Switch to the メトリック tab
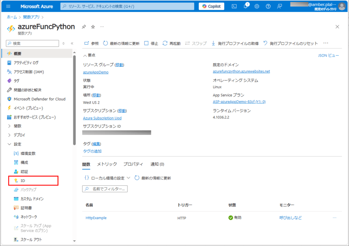Viewport: 349px width, 246px height. (107, 164)
